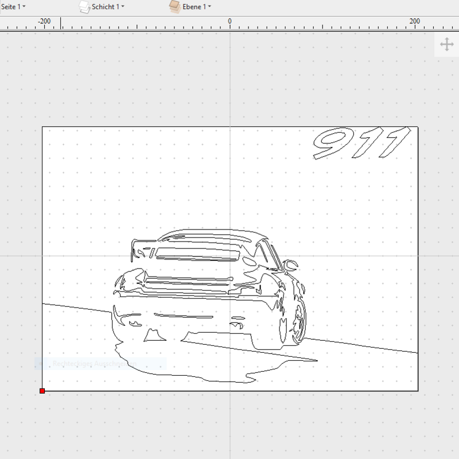Click the four-arrow pan view icon

[446, 45]
